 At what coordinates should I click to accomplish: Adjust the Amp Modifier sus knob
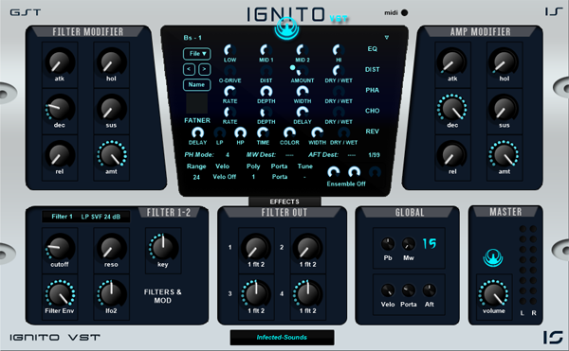coord(505,109)
